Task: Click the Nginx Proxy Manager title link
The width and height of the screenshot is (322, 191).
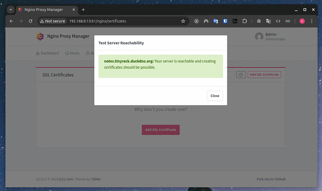Action: click(x=68, y=36)
